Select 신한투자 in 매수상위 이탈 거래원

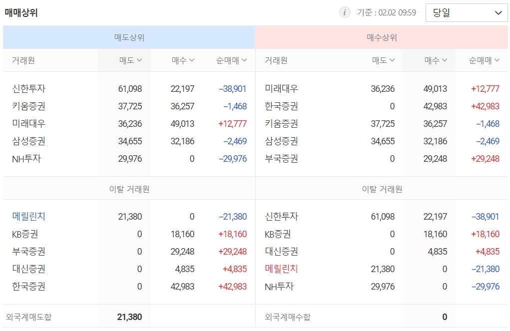click(x=281, y=216)
